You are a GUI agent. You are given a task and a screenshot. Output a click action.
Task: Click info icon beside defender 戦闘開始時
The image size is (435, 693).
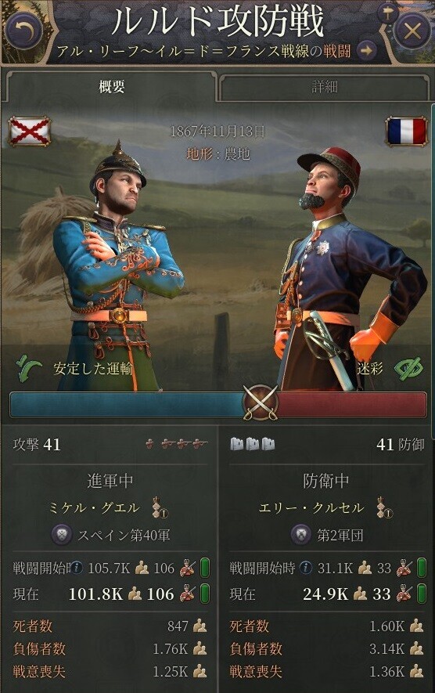pos(306,567)
